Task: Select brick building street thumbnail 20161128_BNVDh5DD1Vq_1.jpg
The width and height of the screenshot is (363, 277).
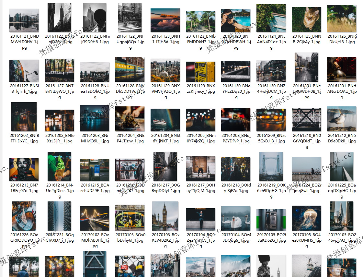Action: pos(130,69)
